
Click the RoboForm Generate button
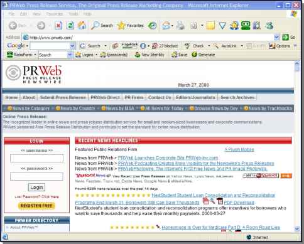204,55
